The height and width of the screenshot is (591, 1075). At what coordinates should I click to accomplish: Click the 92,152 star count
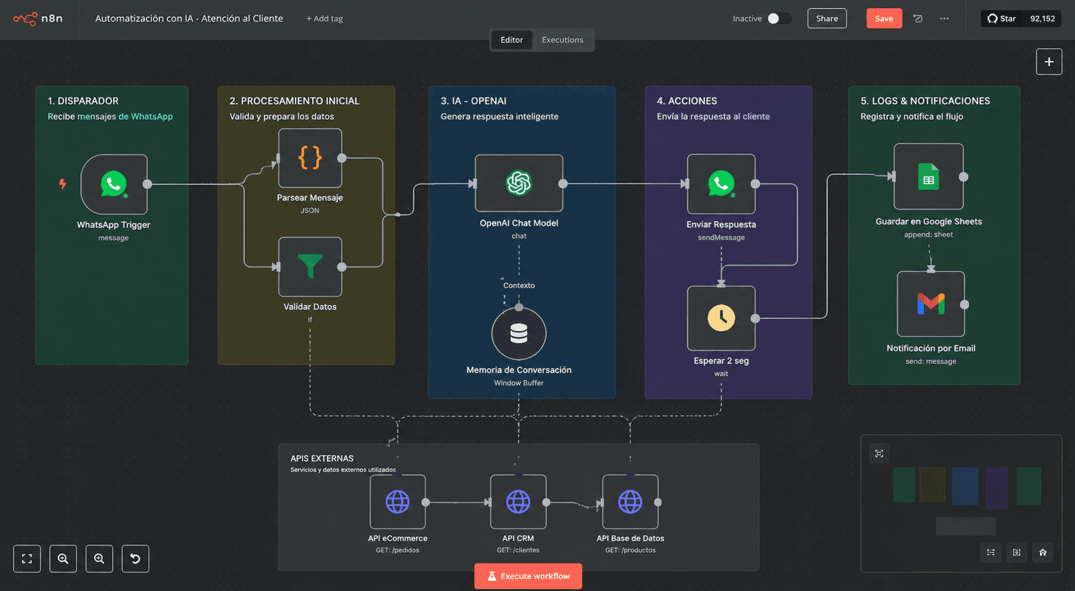pyautogui.click(x=1043, y=18)
